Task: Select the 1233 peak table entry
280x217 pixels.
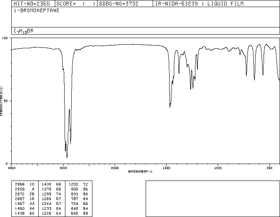Action: (47, 208)
